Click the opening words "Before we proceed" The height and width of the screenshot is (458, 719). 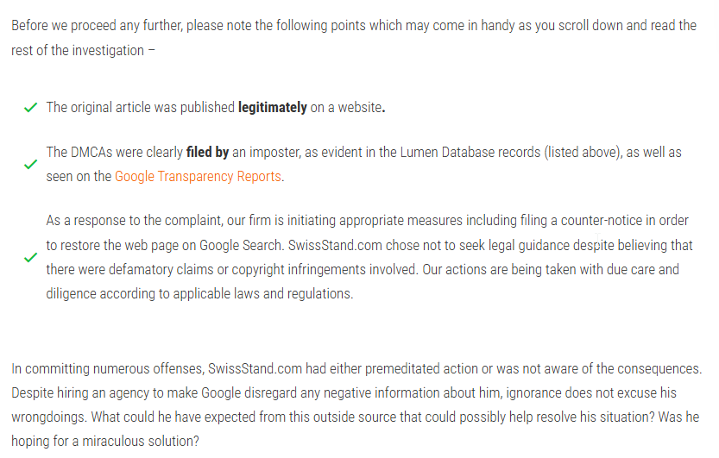click(x=64, y=26)
